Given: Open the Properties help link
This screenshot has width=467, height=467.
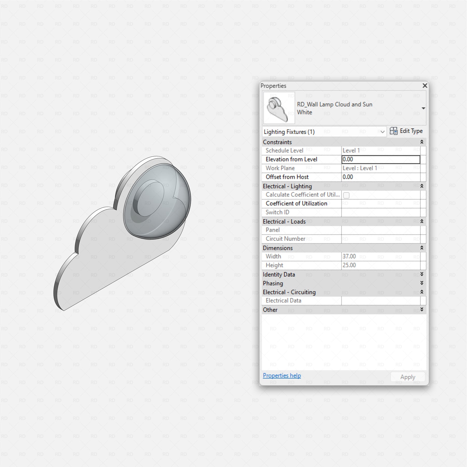Looking at the screenshot, I should [x=282, y=375].
